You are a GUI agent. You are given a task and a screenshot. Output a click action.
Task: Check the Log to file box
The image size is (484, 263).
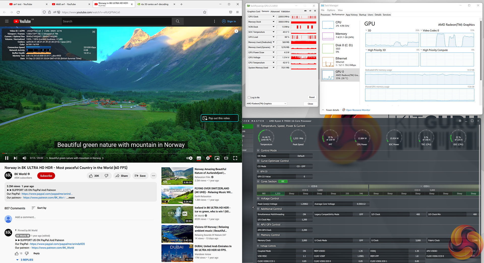(249, 97)
